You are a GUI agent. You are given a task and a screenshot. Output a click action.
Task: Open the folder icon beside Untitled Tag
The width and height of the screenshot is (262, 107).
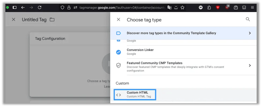(52, 20)
